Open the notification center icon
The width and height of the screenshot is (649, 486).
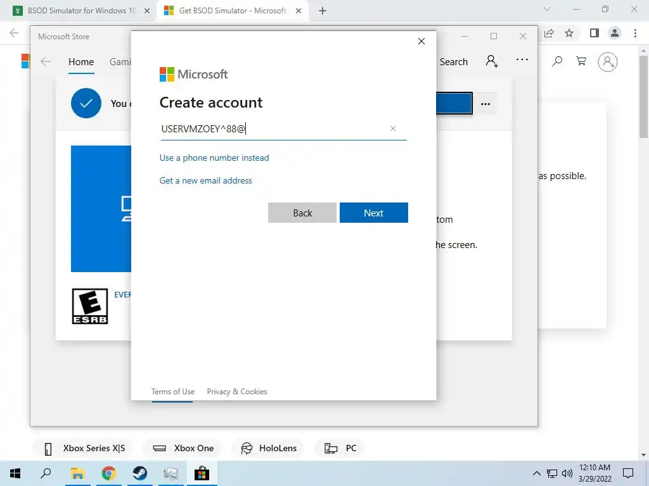628,473
